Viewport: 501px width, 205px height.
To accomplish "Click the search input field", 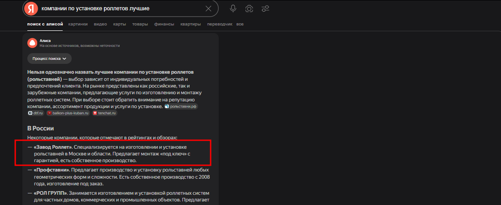I will [x=121, y=8].
